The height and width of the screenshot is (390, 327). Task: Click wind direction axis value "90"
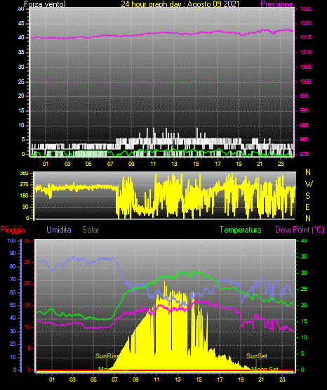click(26, 207)
